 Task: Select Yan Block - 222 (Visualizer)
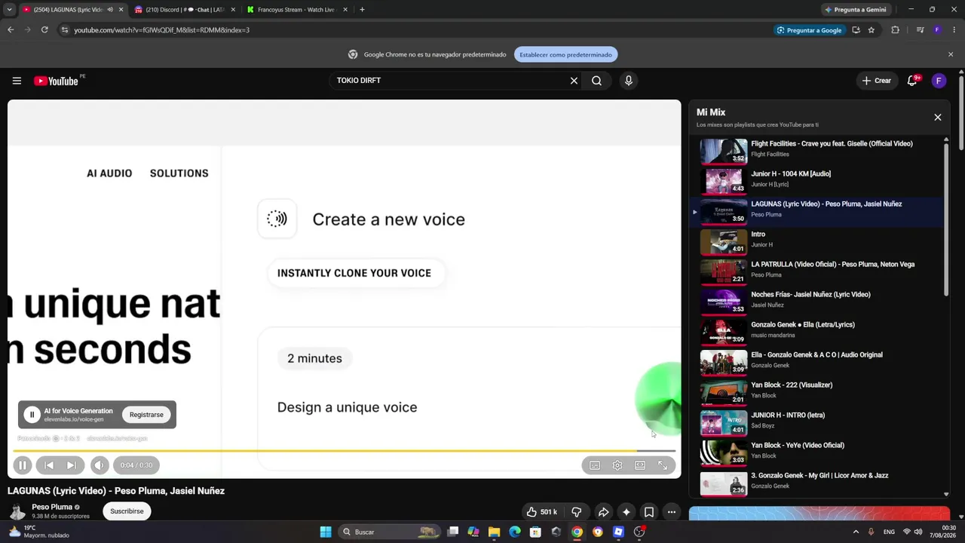click(817, 392)
